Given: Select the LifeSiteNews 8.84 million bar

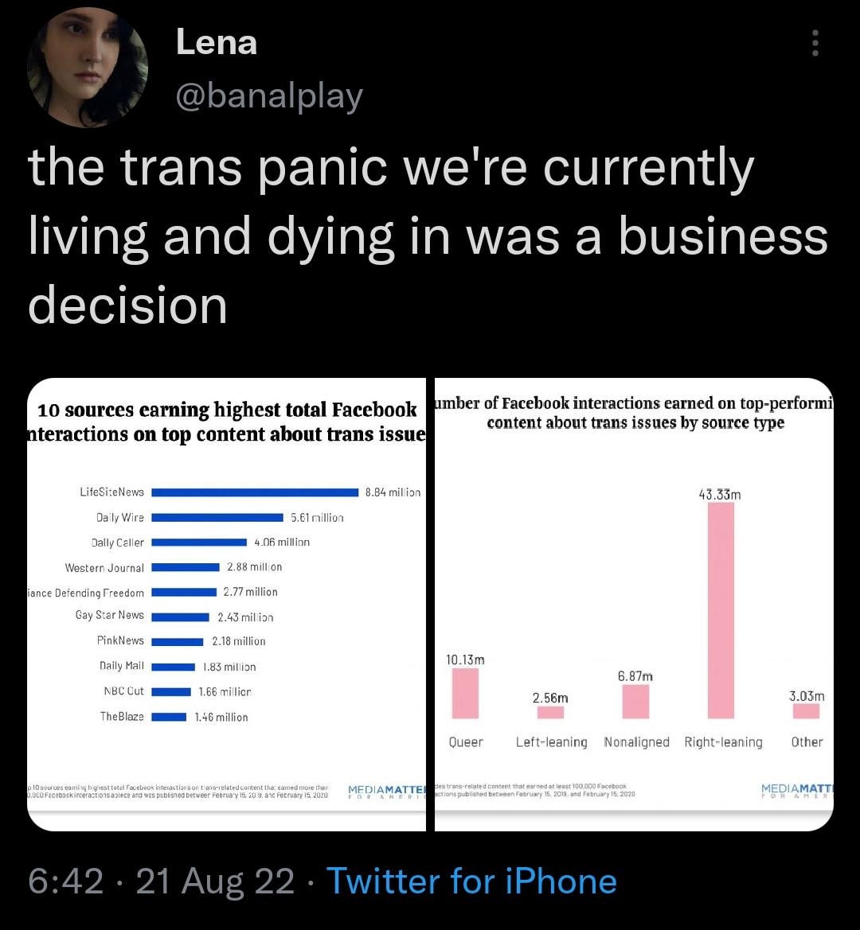Looking at the screenshot, I should point(255,492).
